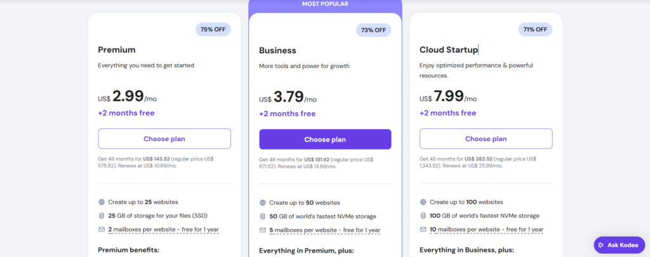Click the US$ 3.79/mo price

pyautogui.click(x=288, y=98)
